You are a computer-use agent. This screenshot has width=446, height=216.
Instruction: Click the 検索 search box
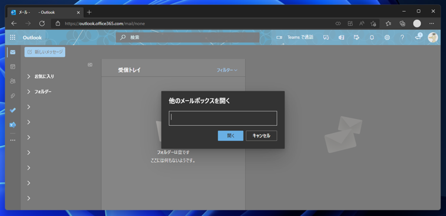[x=187, y=37]
